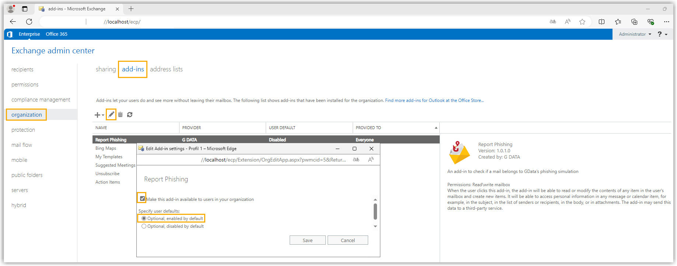Maximize the Edit Add-in settings window

355,149
